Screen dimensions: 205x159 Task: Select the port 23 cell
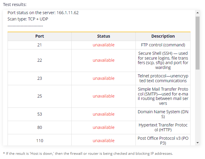[x=40, y=78]
